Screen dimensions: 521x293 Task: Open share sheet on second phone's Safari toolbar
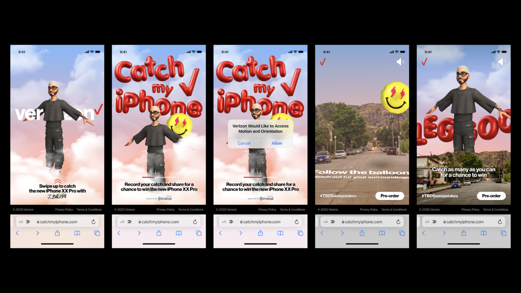tap(159, 233)
